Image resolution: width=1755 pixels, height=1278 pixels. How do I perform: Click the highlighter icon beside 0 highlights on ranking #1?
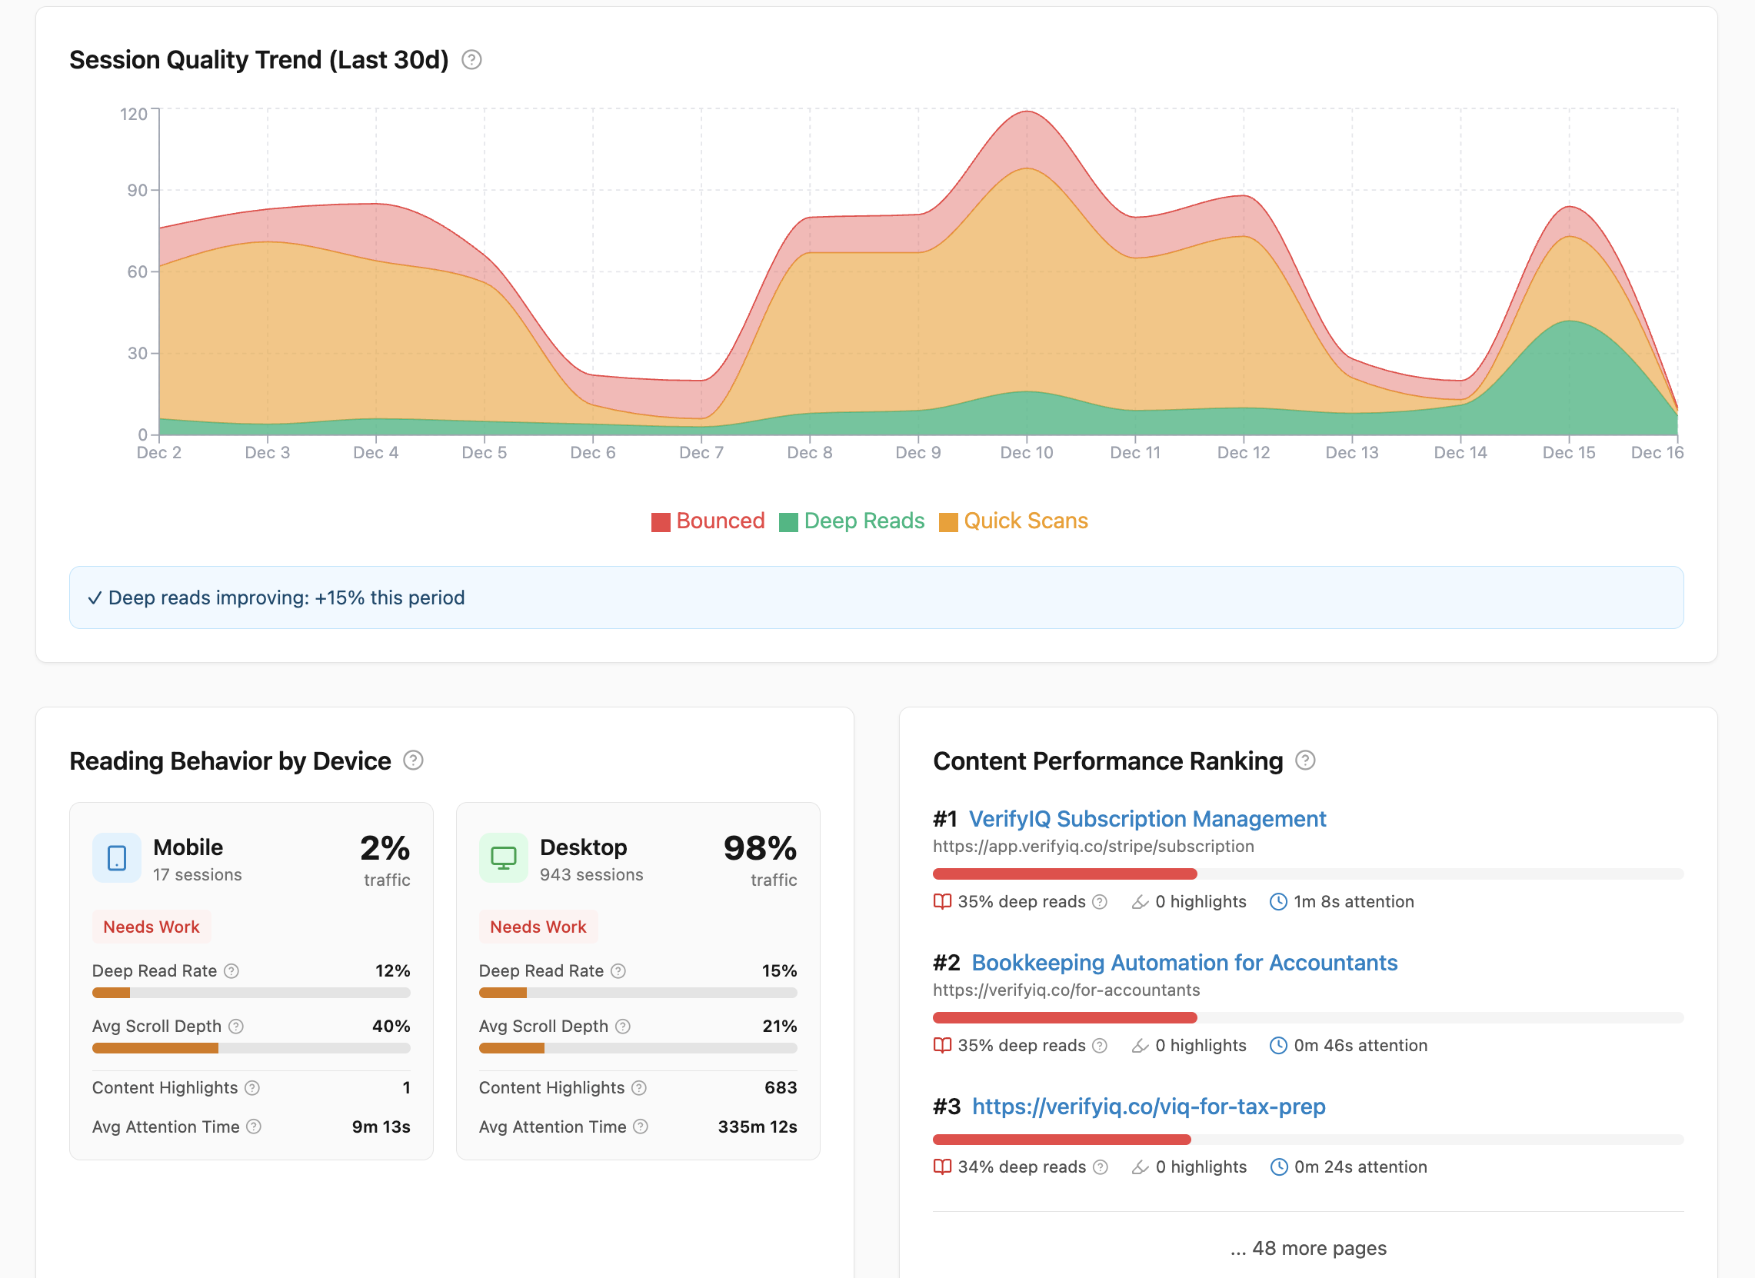[1139, 901]
